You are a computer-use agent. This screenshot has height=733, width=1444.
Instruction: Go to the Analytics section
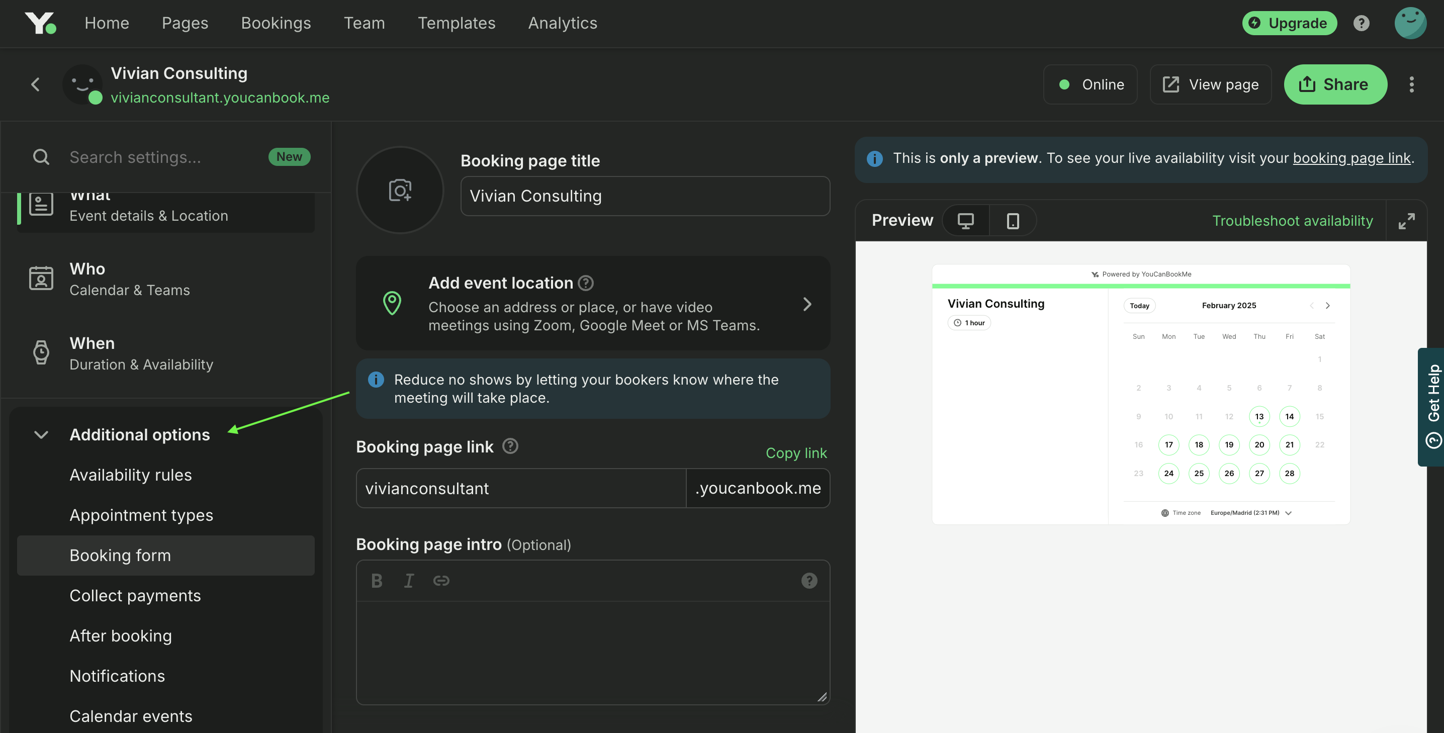[x=562, y=23]
